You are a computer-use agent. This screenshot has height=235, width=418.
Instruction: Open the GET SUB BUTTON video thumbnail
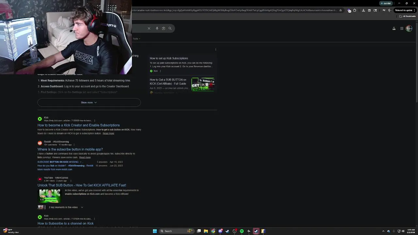coord(203,85)
